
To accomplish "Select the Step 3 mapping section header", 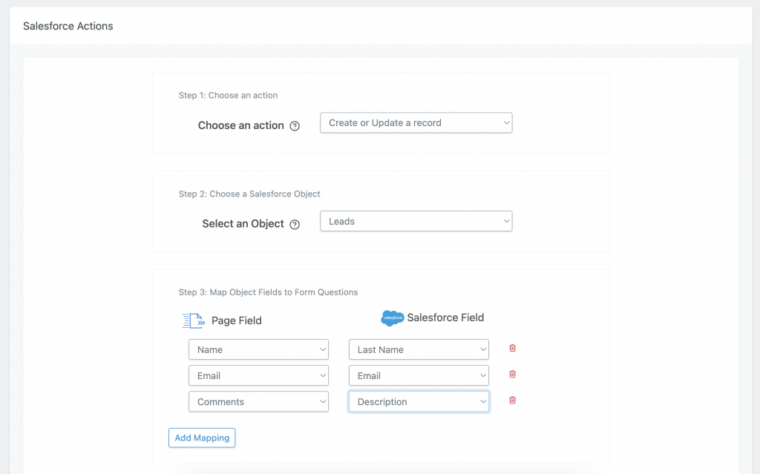I will [x=267, y=292].
